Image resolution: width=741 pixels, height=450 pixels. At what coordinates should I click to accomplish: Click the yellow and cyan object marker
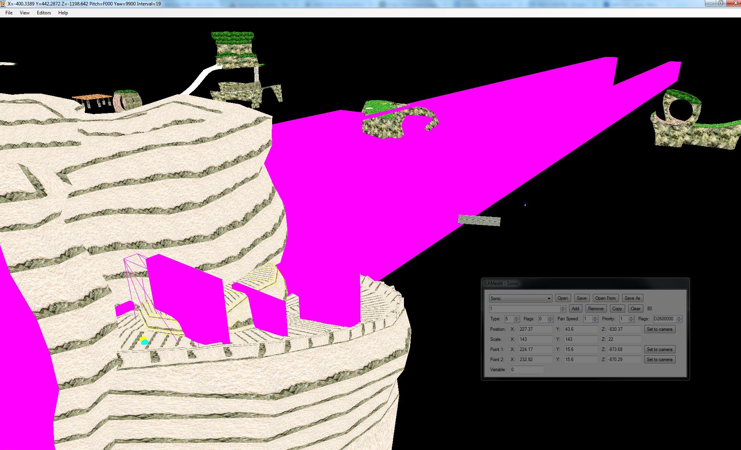point(144,341)
